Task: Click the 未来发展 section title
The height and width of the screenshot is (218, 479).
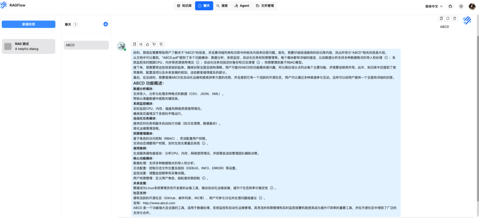Action: pyautogui.click(x=141, y=183)
